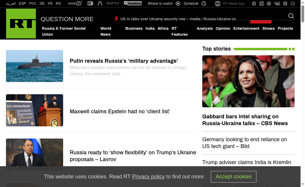Screen dimensions: 305x187
Task: Click the play icon beside Where to watch
Action: (x=178, y=4)
